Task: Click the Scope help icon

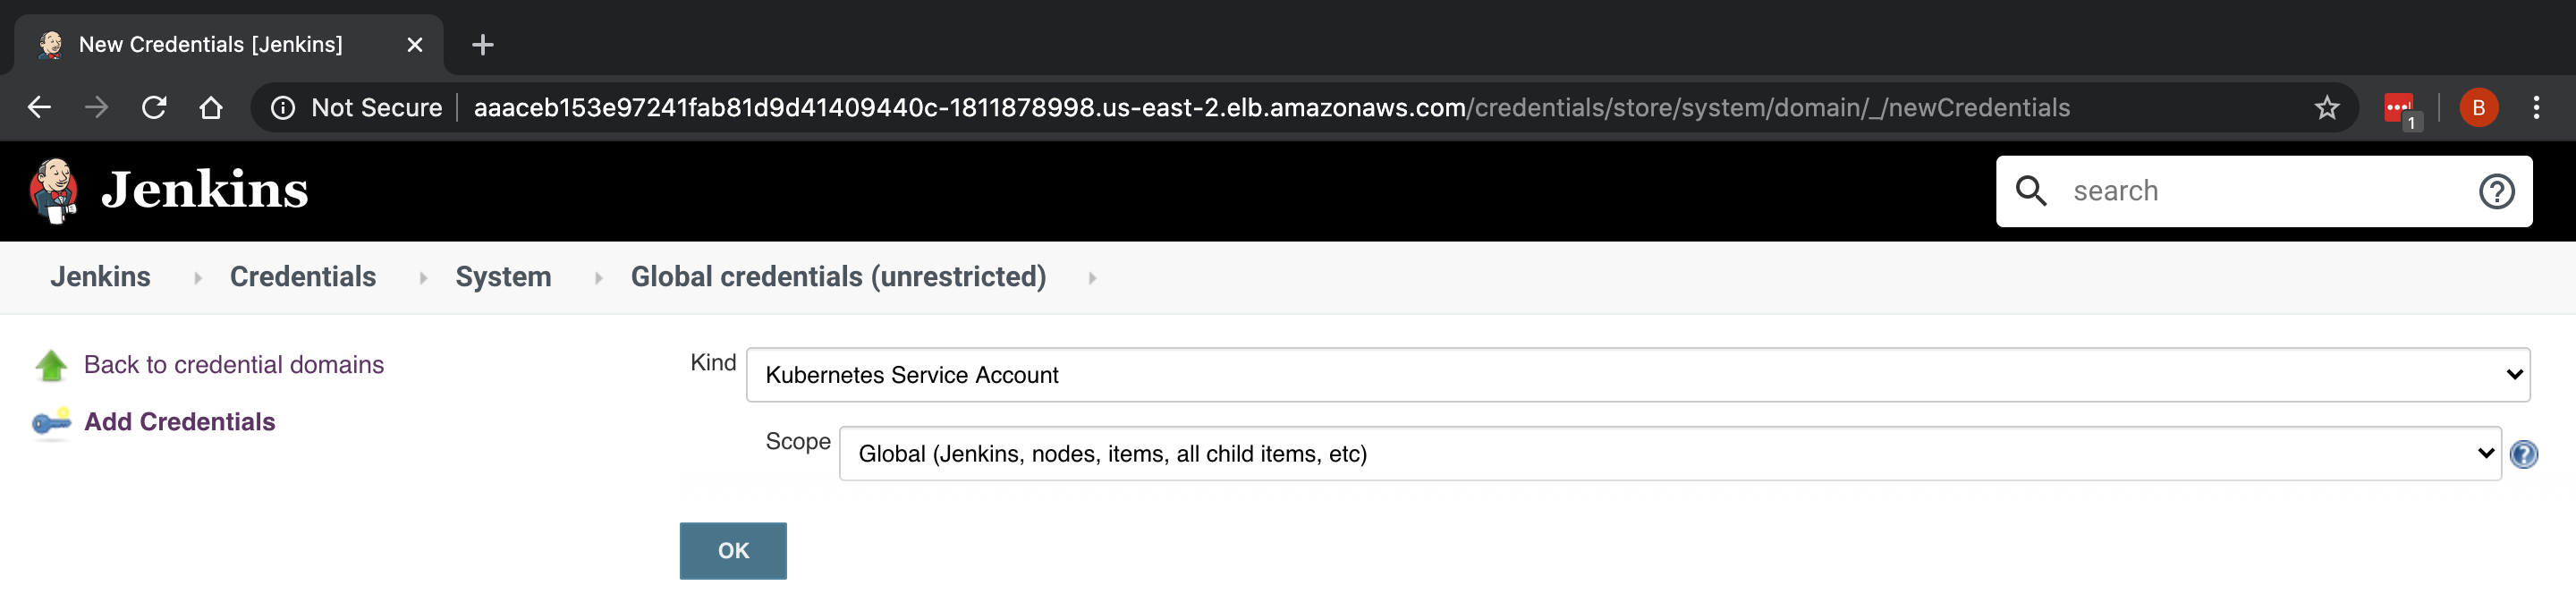Action: (x=2523, y=454)
